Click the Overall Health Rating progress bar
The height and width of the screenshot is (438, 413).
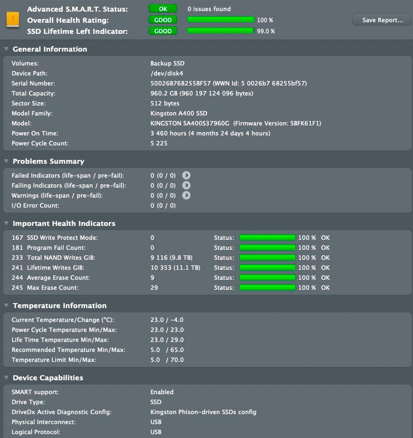220,19
